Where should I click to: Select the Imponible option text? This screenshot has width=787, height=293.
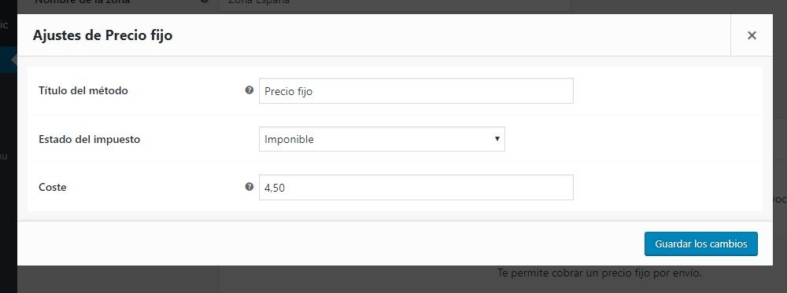click(x=289, y=139)
